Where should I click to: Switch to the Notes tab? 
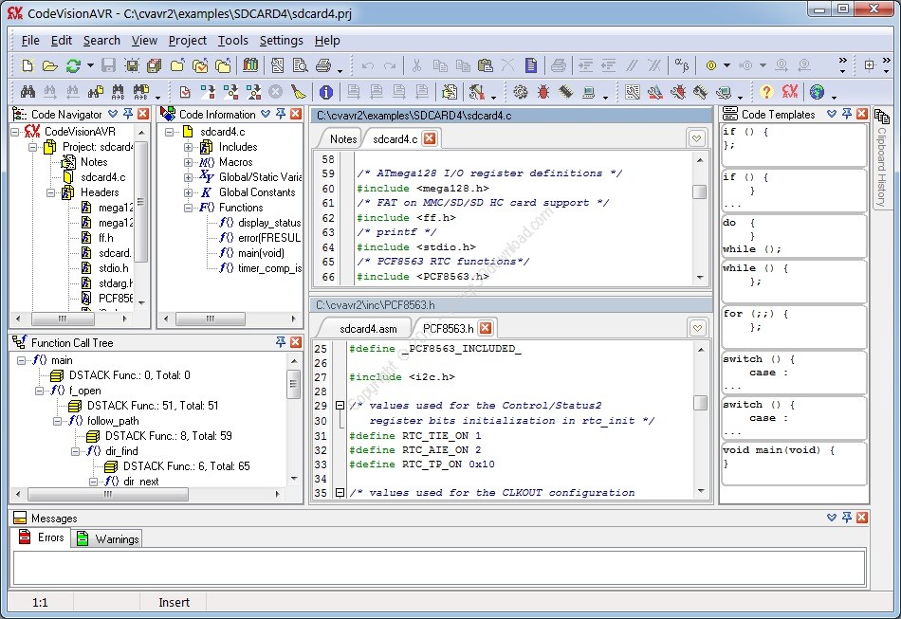pos(343,139)
